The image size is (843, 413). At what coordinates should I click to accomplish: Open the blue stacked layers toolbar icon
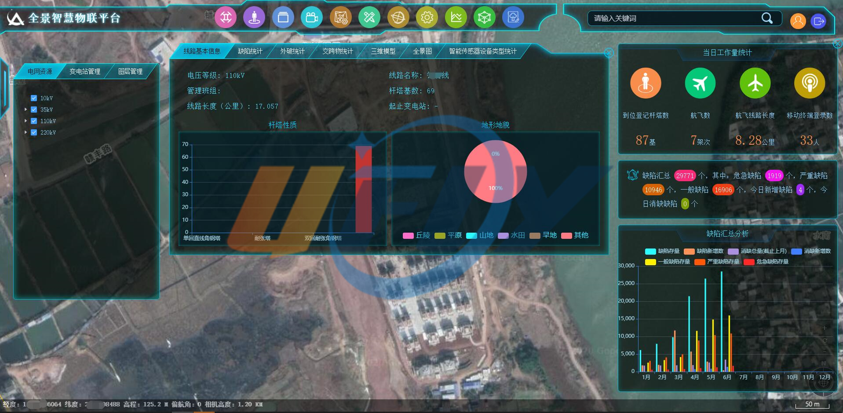pos(283,18)
